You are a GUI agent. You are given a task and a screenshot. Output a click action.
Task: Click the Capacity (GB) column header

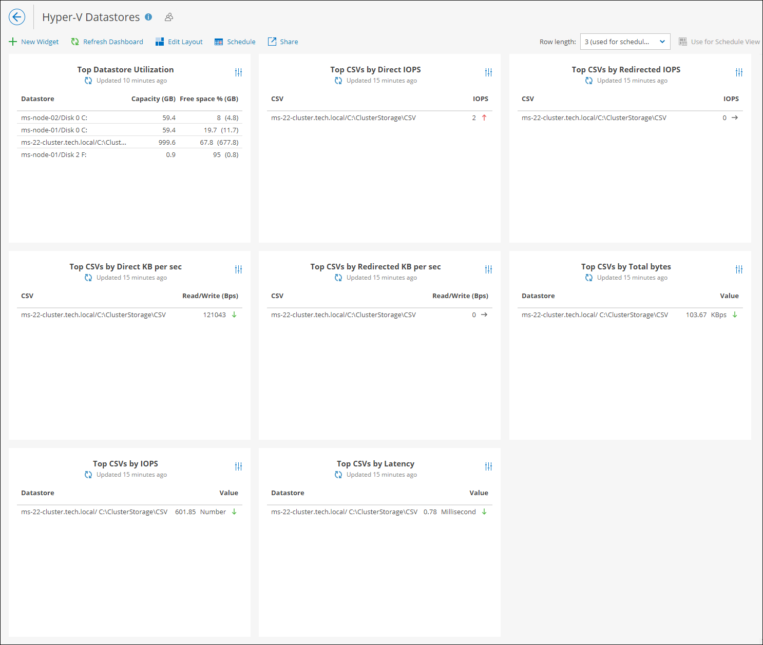(154, 99)
